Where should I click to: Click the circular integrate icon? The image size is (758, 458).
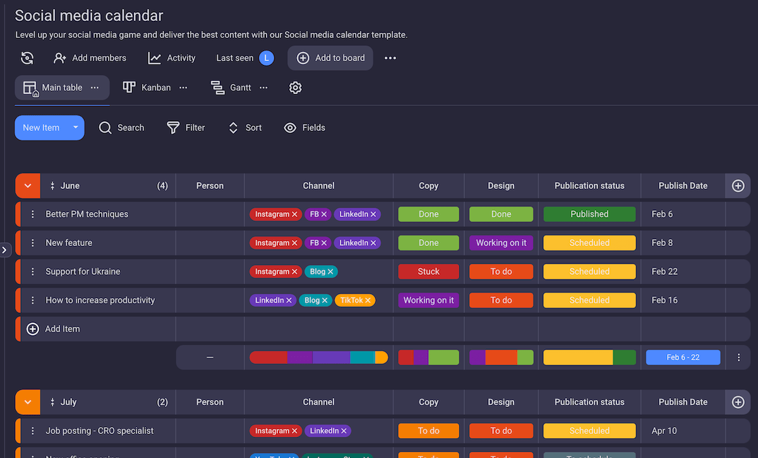click(x=27, y=57)
